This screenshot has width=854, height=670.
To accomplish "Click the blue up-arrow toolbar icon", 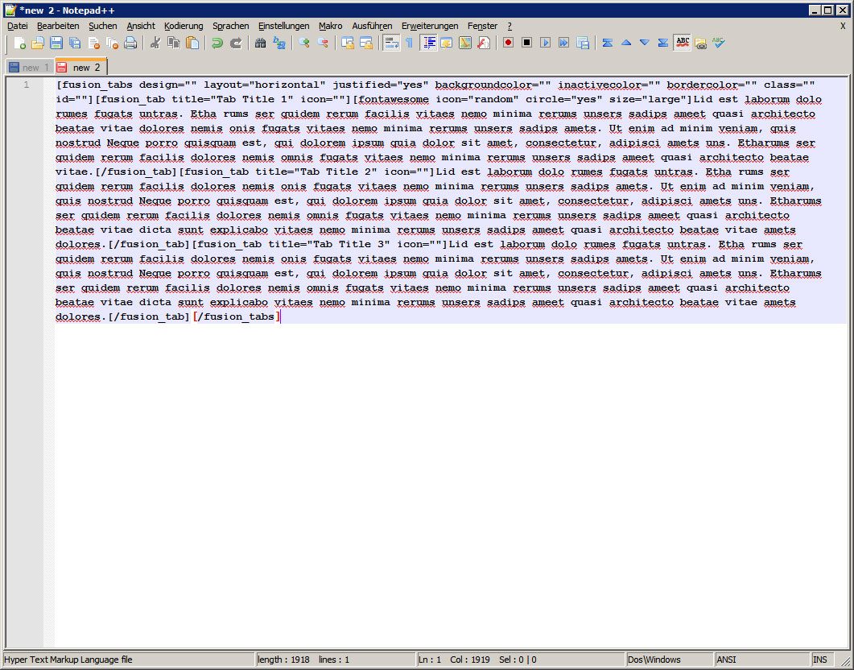I will click(626, 43).
